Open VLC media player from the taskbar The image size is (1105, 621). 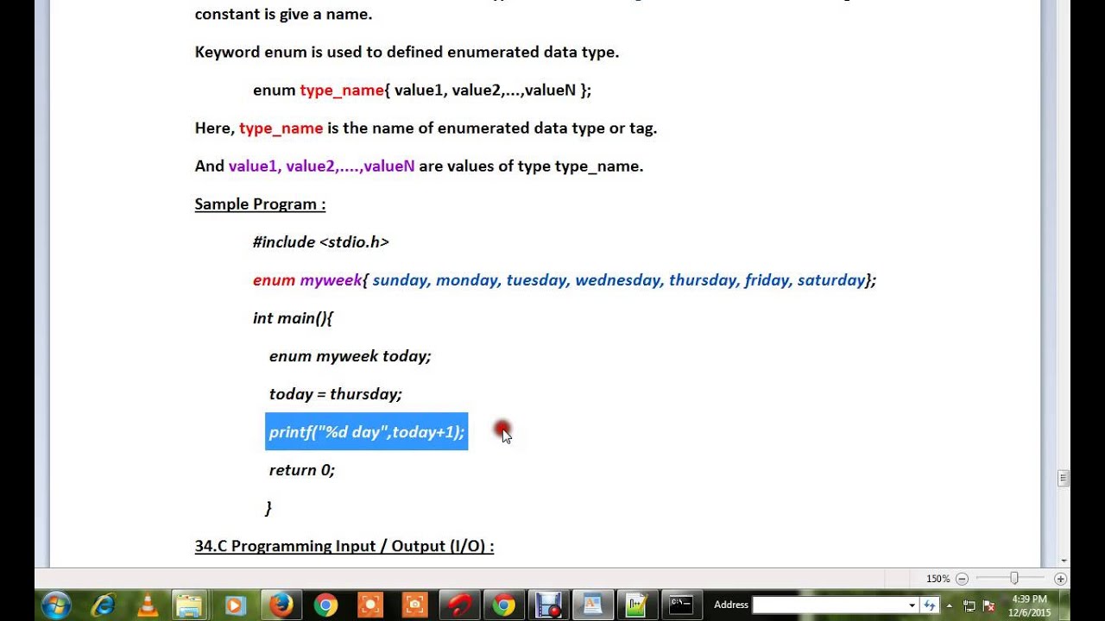148,605
